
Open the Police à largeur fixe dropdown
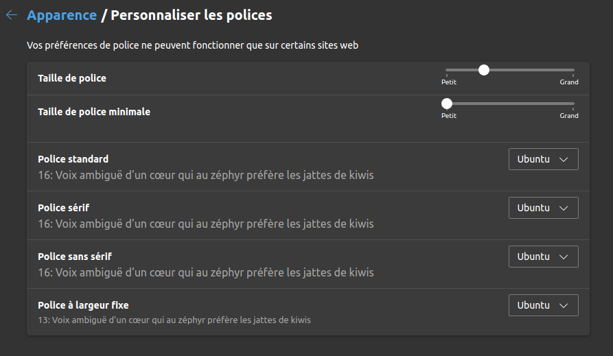pos(543,305)
